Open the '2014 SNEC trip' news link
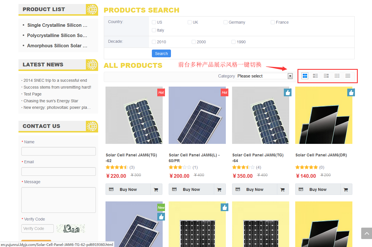The image size is (372, 247). [55, 80]
